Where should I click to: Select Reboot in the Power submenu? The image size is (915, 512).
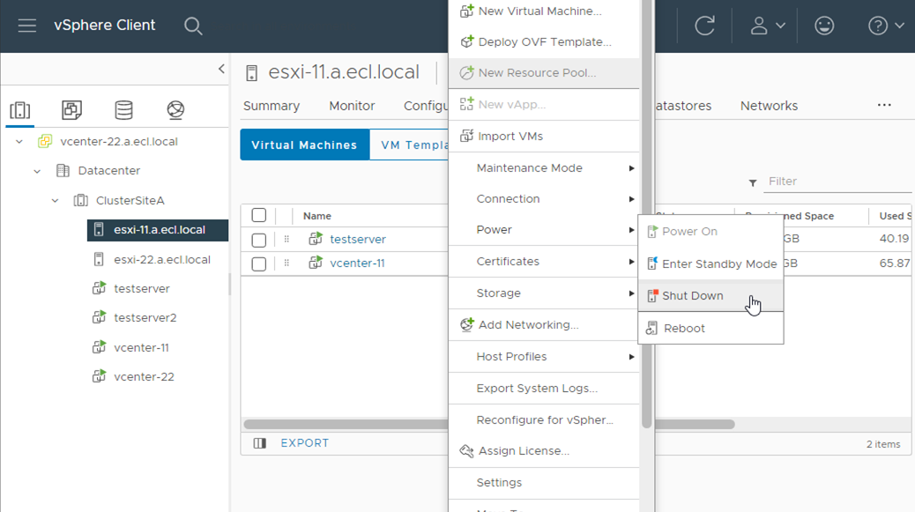pyautogui.click(x=684, y=329)
